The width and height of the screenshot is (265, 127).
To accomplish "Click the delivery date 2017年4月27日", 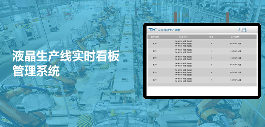I will point(235,58).
